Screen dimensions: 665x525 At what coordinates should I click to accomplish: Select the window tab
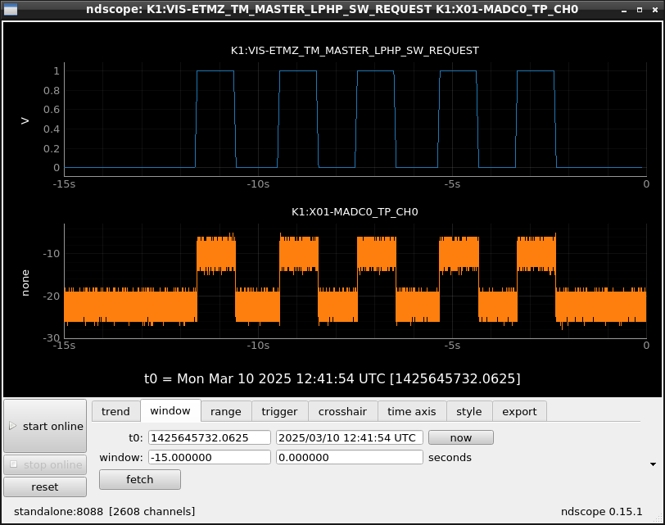tap(170, 410)
